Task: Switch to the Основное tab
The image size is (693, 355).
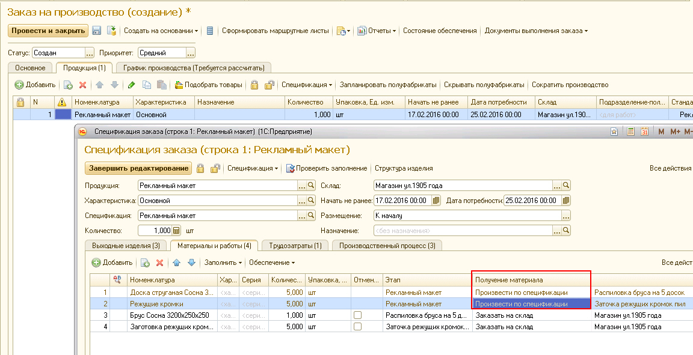Action: (30, 68)
